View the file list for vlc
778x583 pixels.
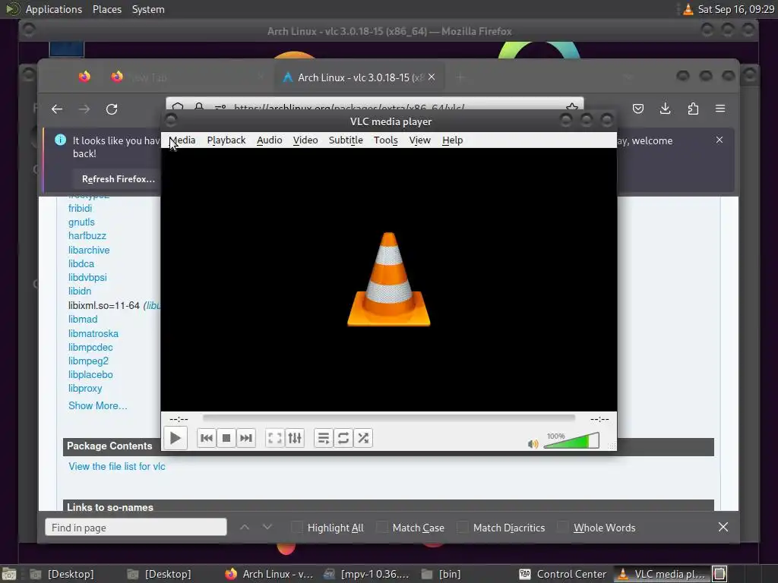coord(116,467)
